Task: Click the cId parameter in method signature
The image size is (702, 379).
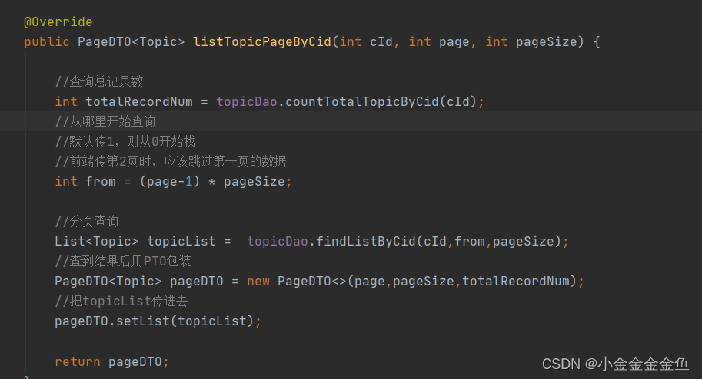Action: pyautogui.click(x=381, y=42)
